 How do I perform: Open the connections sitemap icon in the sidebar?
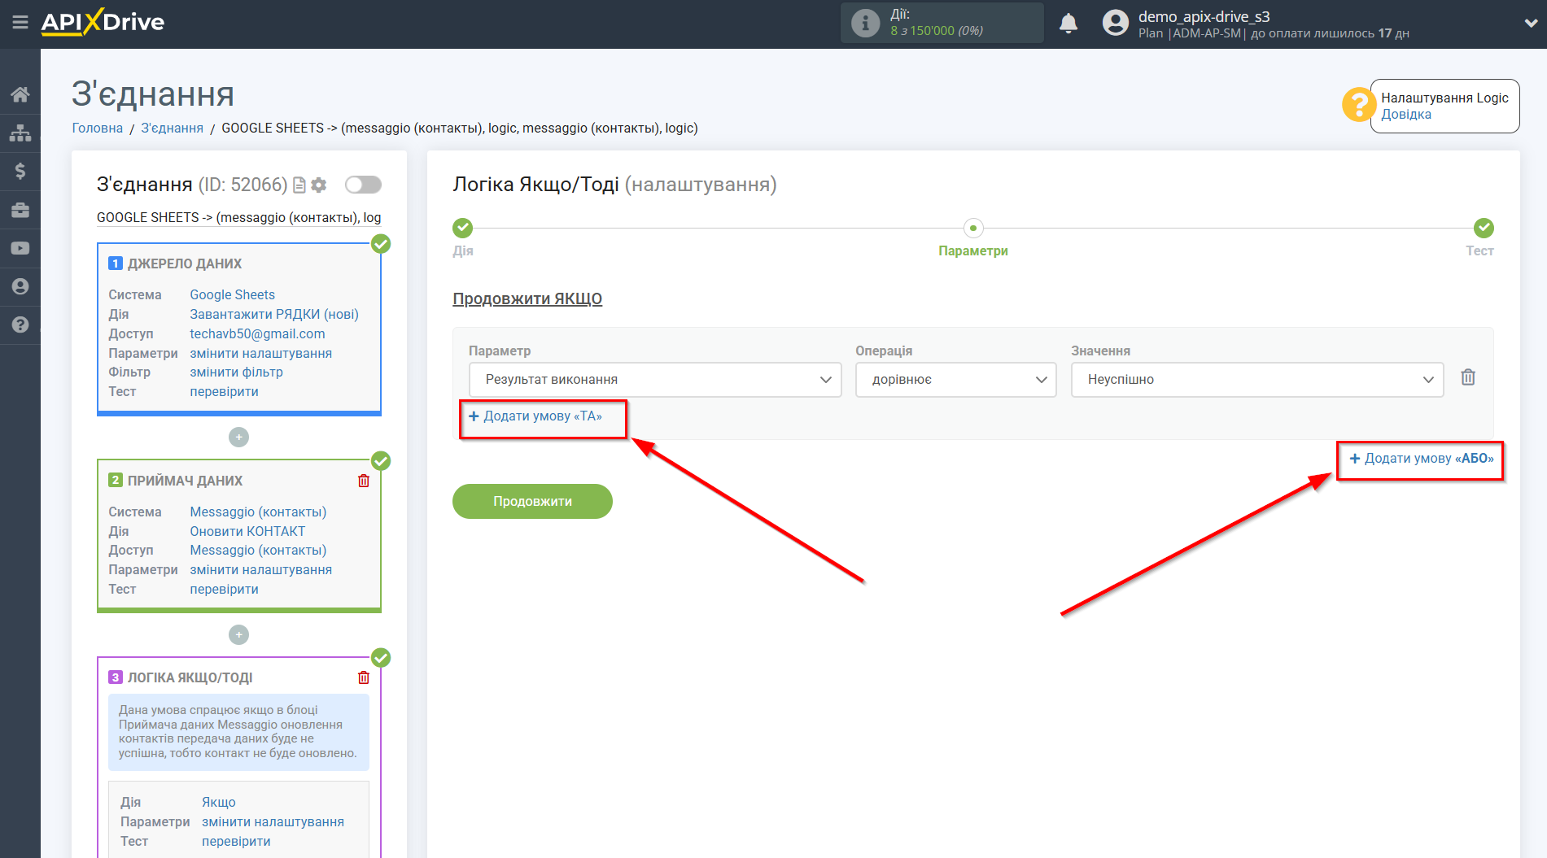click(20, 133)
